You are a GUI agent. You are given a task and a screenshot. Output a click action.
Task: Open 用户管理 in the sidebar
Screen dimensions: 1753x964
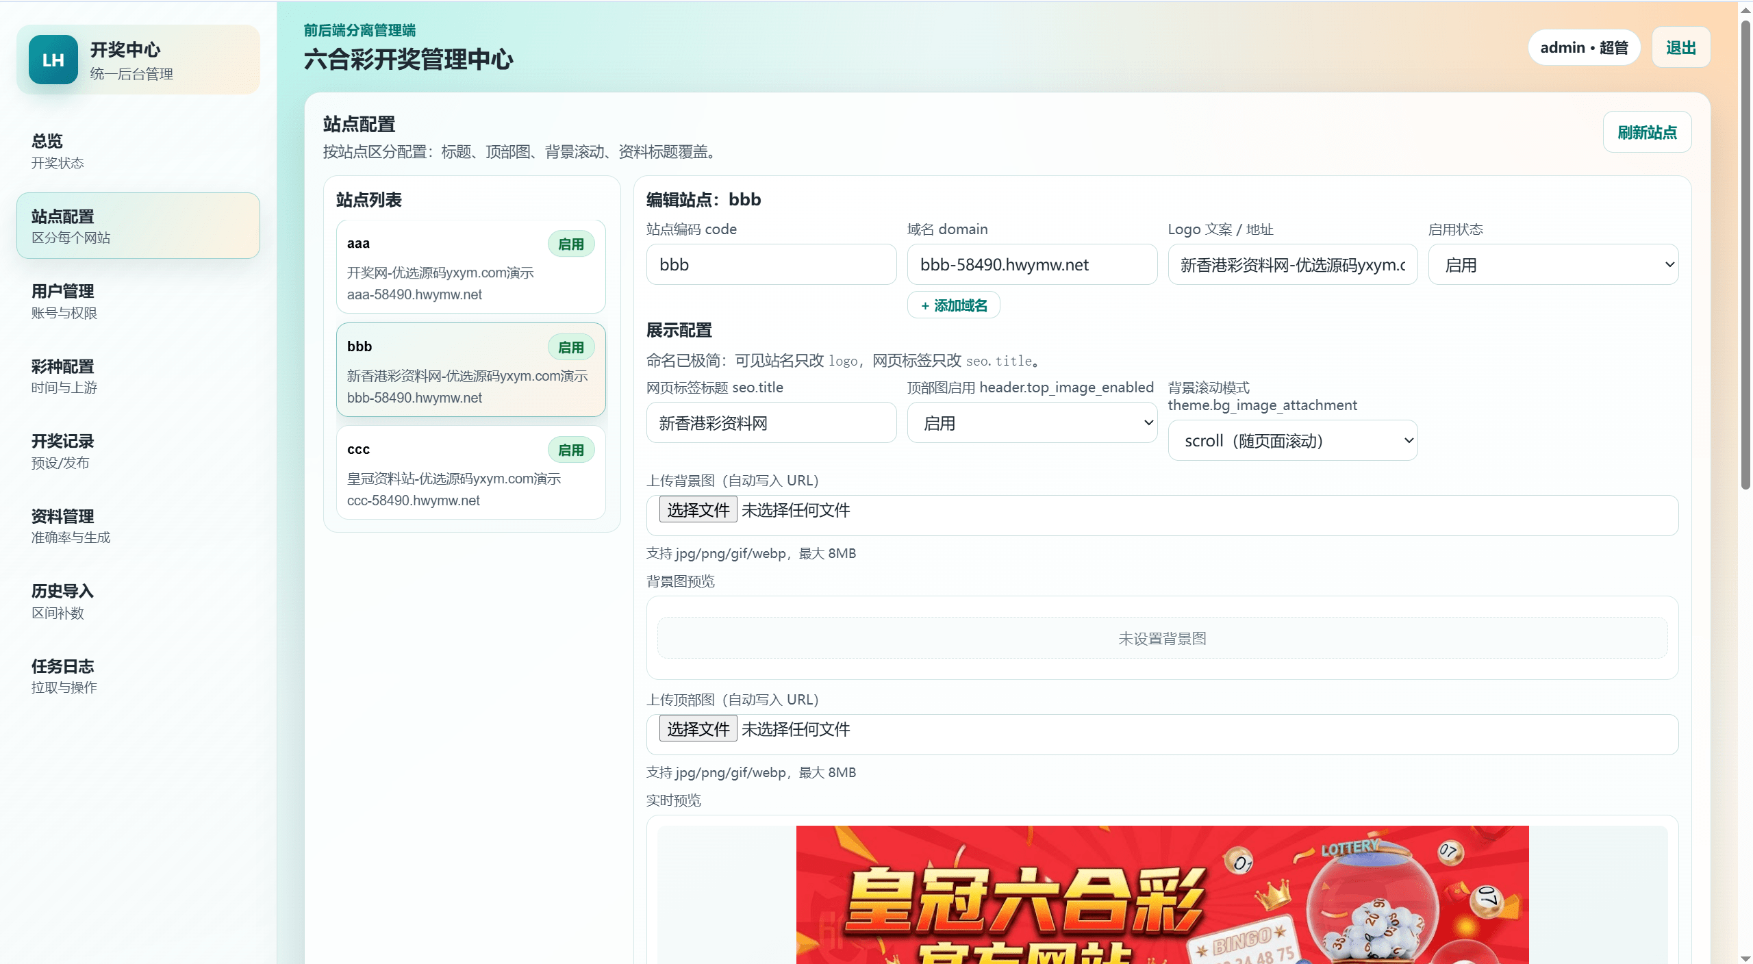tap(138, 301)
